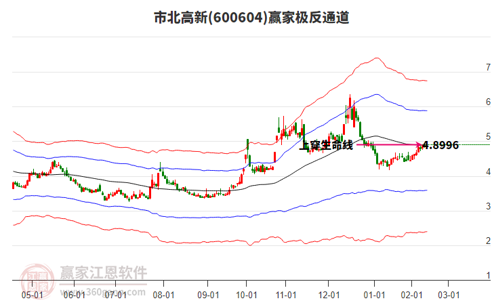Click the price axis value 4
This screenshot has width=492, height=305.
[x=488, y=171]
